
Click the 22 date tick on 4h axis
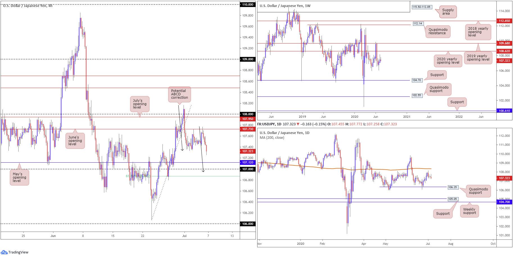(143, 236)
